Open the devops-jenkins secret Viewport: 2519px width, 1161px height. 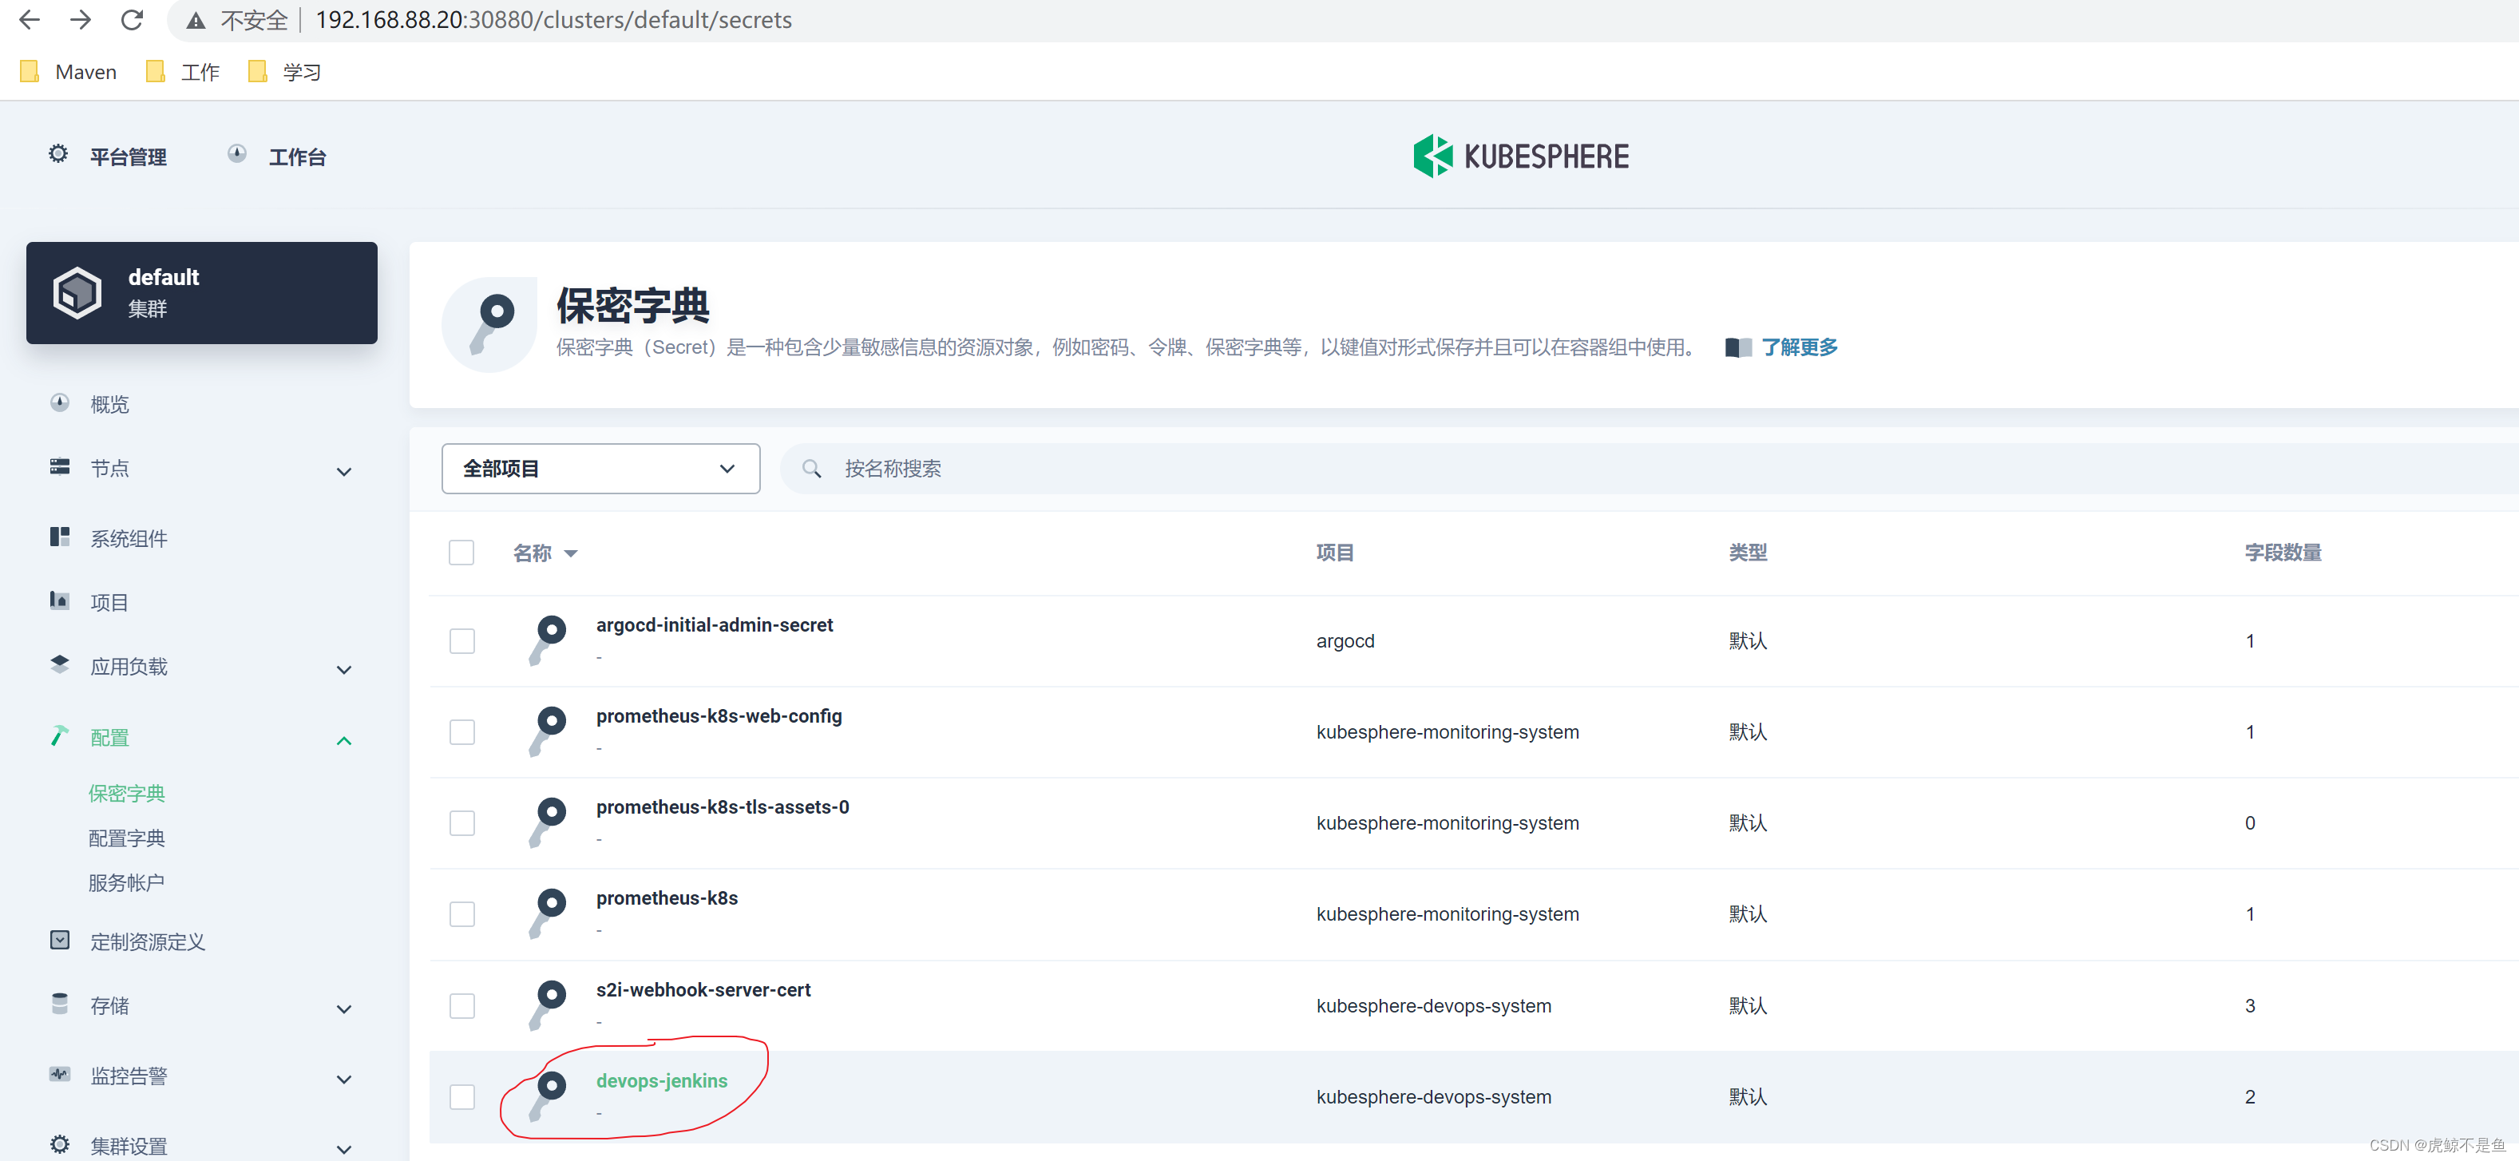[x=661, y=1080]
